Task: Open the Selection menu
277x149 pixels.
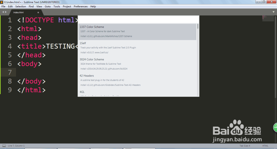Action: click(x=20, y=6)
